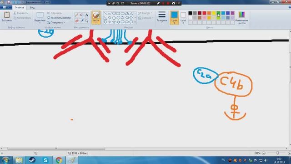Open the shape Outline (Контур) dropdown
291x164 pixels.
coord(145,13)
